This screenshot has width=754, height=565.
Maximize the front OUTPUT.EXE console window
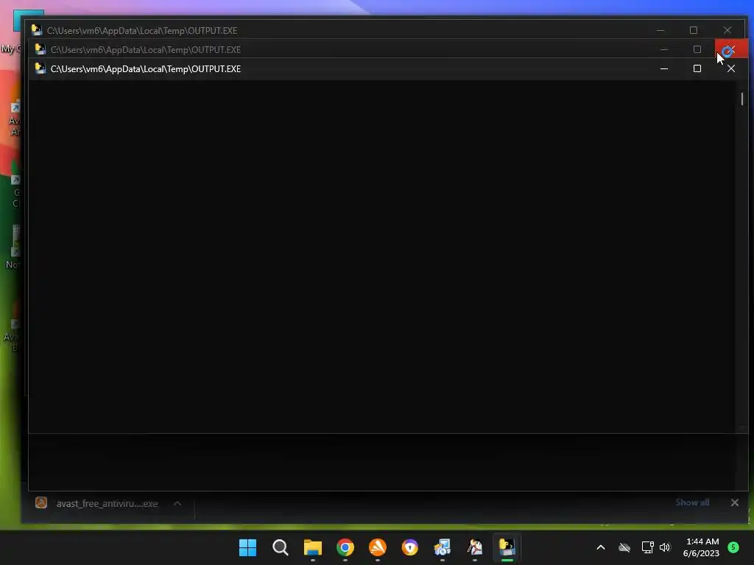pyautogui.click(x=697, y=68)
